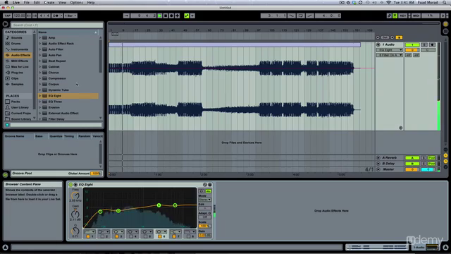Screen dimensions: 451x254
Task: Toggle the metronome button
Action: pos(56,16)
